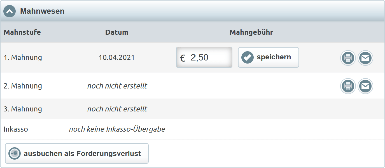
Task: Collapse the Mahnwesen panel with chevron icon
Action: [10, 11]
